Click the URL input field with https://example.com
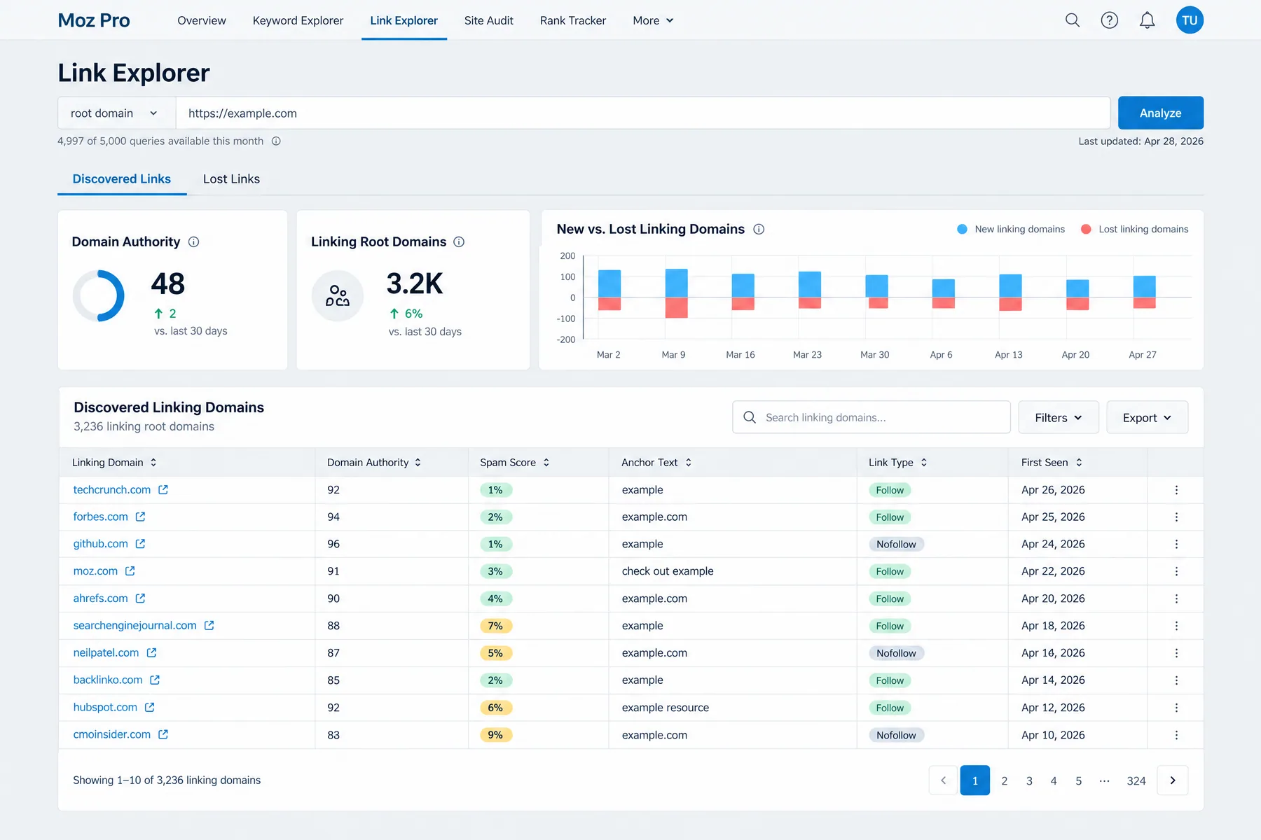1261x840 pixels. point(642,113)
